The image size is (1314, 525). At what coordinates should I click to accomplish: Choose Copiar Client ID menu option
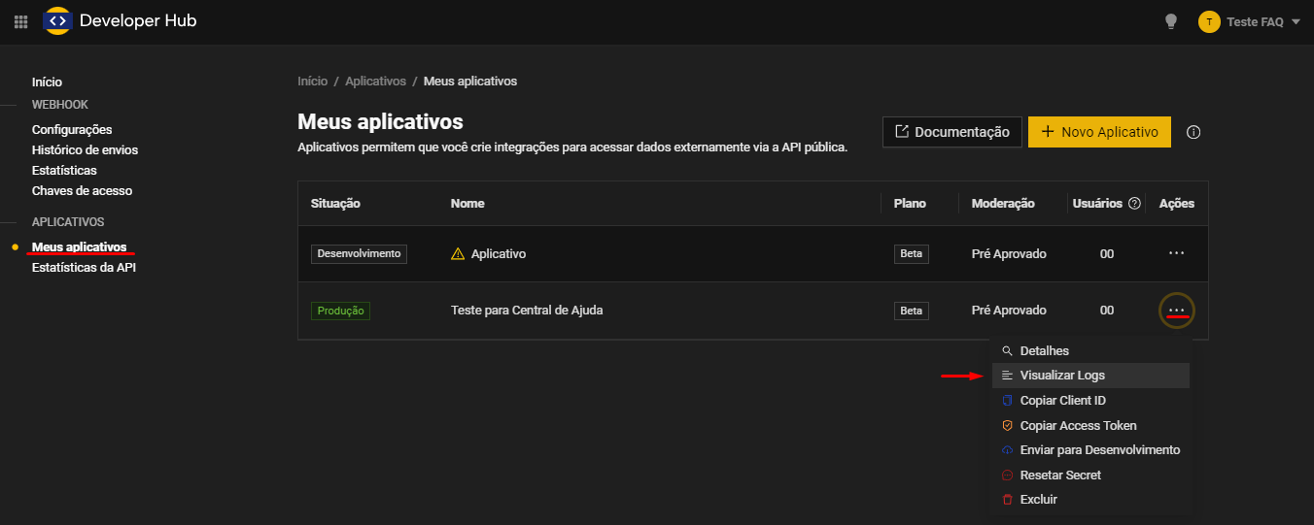1062,401
